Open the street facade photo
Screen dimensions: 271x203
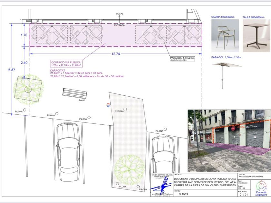pyautogui.click(x=229, y=141)
